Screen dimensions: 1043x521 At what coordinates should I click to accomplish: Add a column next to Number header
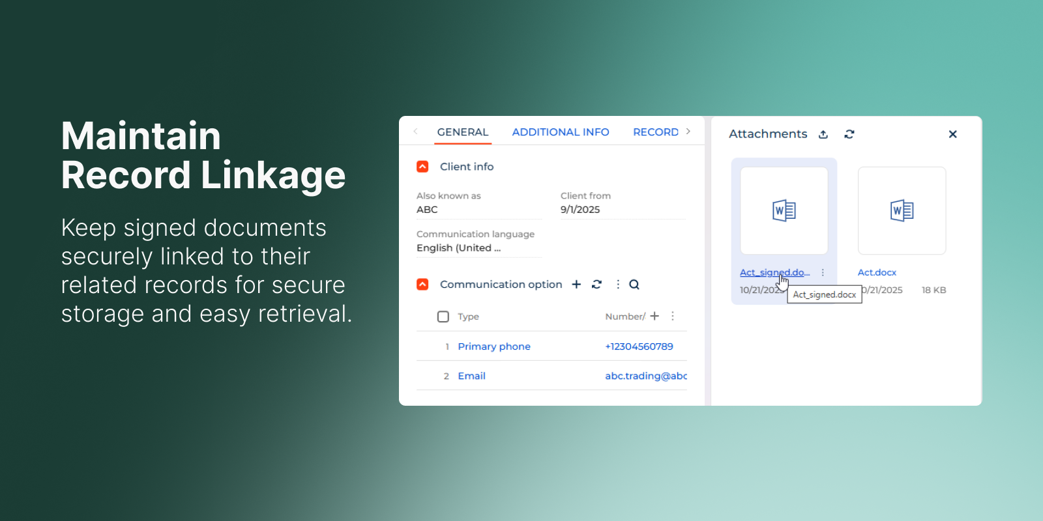[x=654, y=317]
